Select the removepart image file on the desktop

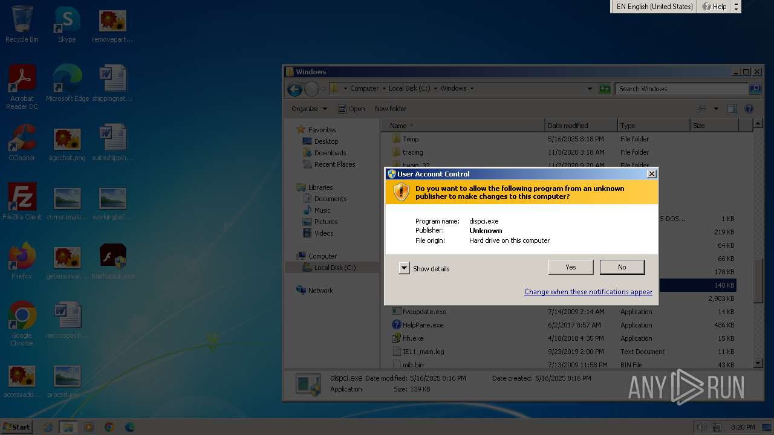(x=112, y=25)
